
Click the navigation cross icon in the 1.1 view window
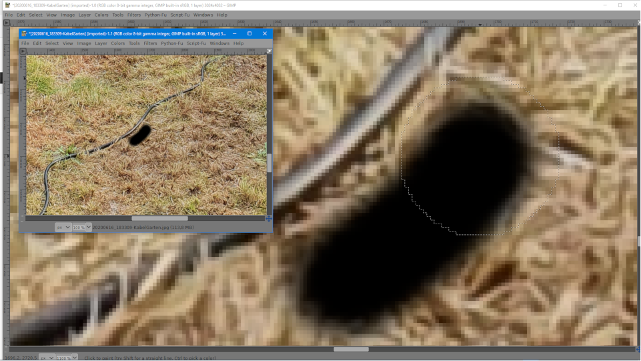click(269, 219)
